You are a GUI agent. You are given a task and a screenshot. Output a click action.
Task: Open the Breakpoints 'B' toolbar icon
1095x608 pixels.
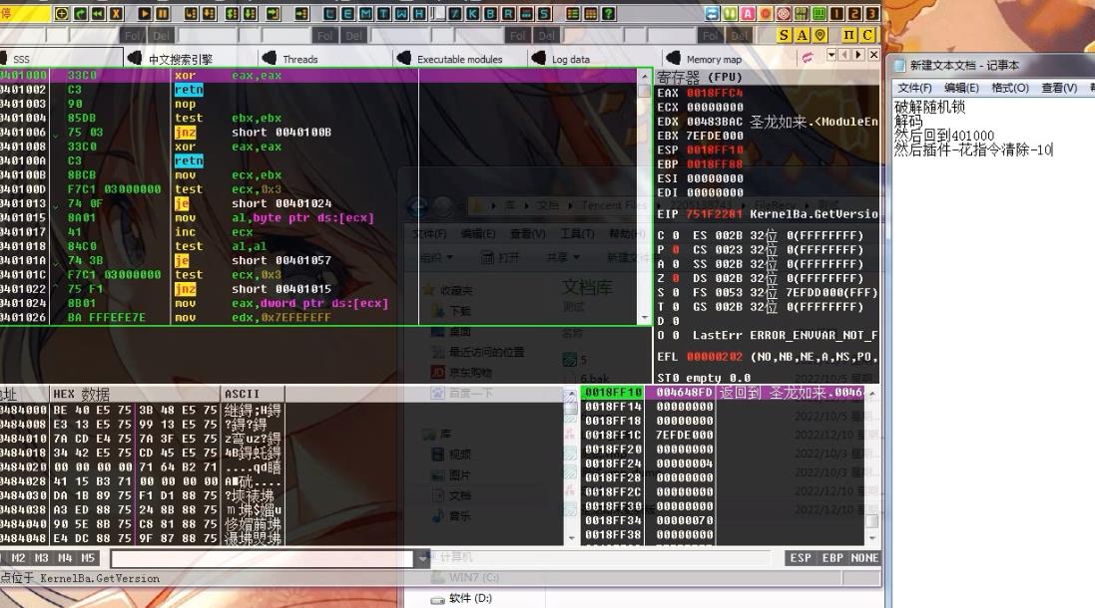point(491,14)
